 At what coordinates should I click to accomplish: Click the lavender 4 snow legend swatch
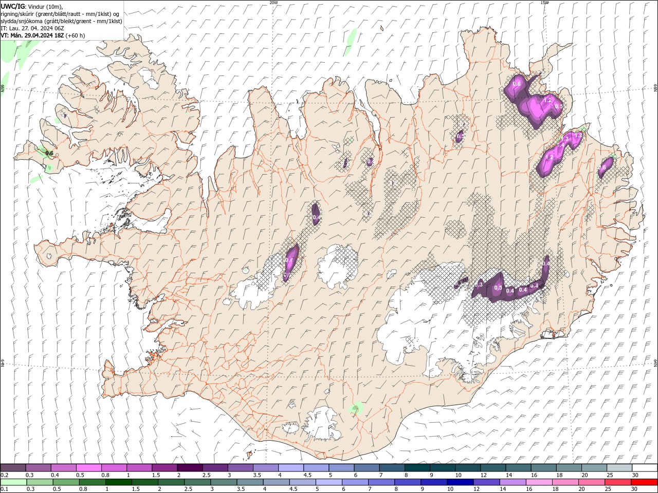(290, 468)
